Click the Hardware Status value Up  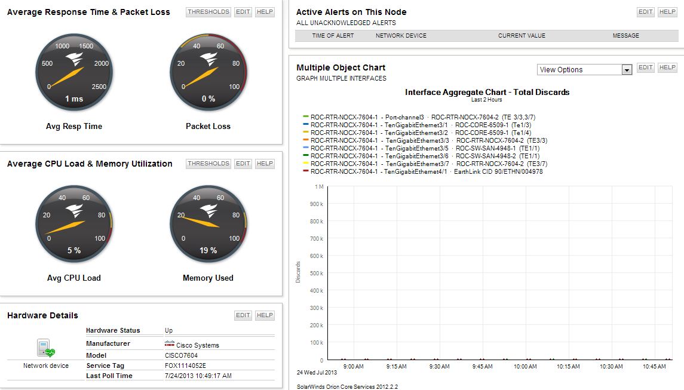point(169,330)
